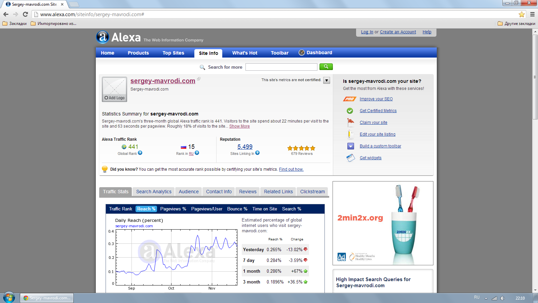Click the Create an Account link
The image size is (538, 303).
398,32
